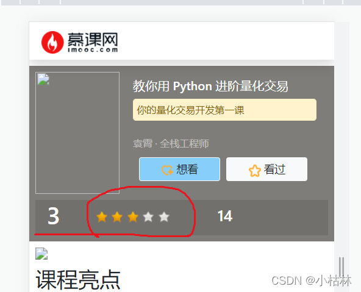
Task: Click the author name 袁霄 · 全栈工程师
Action: tap(171, 144)
